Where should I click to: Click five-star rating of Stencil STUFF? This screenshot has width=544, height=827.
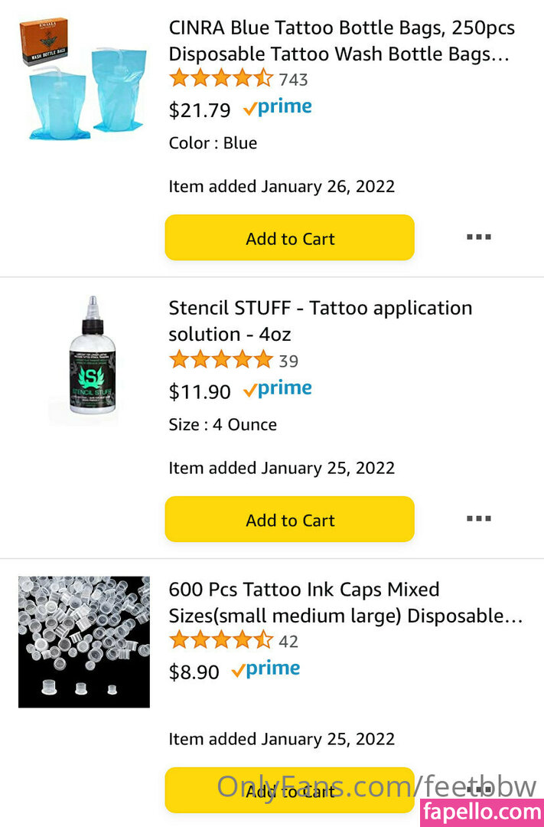point(220,360)
